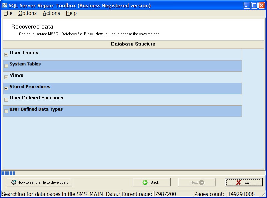Expand the User Defined Functions node
Screen dimensions: 267x198
click(x=6, y=100)
